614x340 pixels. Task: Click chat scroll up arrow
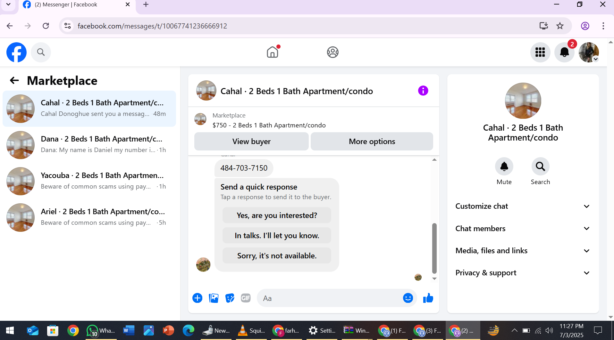click(x=434, y=159)
